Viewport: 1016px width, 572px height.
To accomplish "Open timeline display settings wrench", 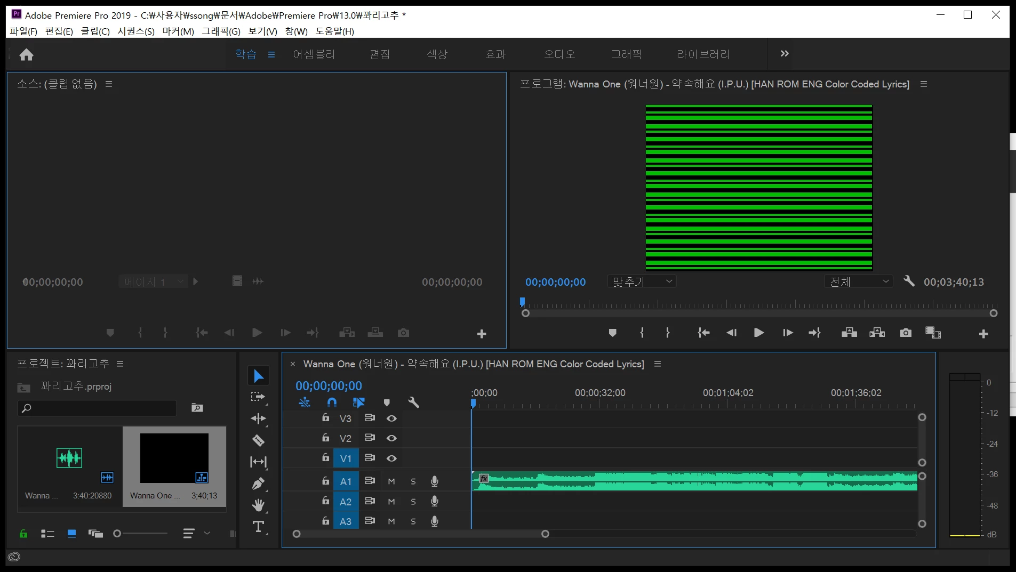I will click(x=413, y=402).
